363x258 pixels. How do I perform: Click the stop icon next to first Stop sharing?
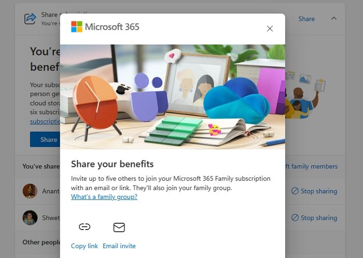click(x=295, y=191)
